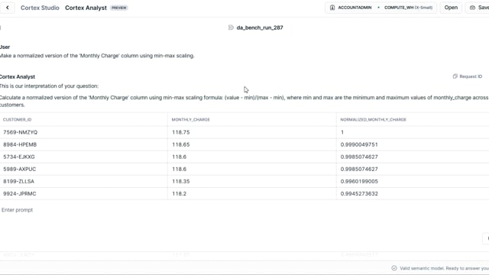The image size is (489, 275).
Task: Click the chat icon beside da_bench_run_287
Action: pos(231,27)
